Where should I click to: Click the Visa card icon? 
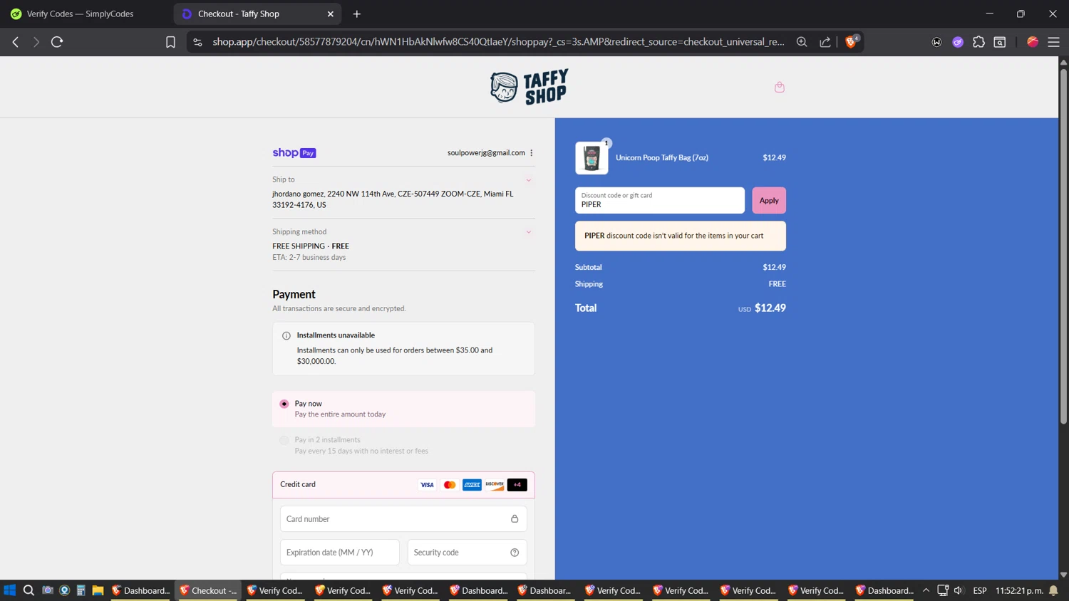pyautogui.click(x=427, y=485)
